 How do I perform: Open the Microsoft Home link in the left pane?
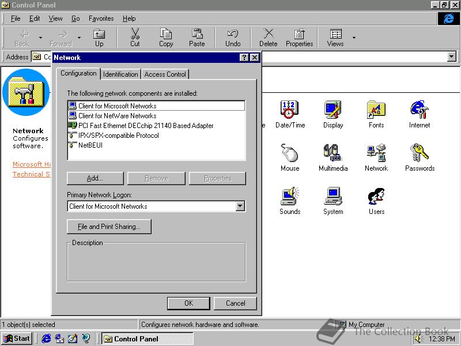tap(32, 164)
